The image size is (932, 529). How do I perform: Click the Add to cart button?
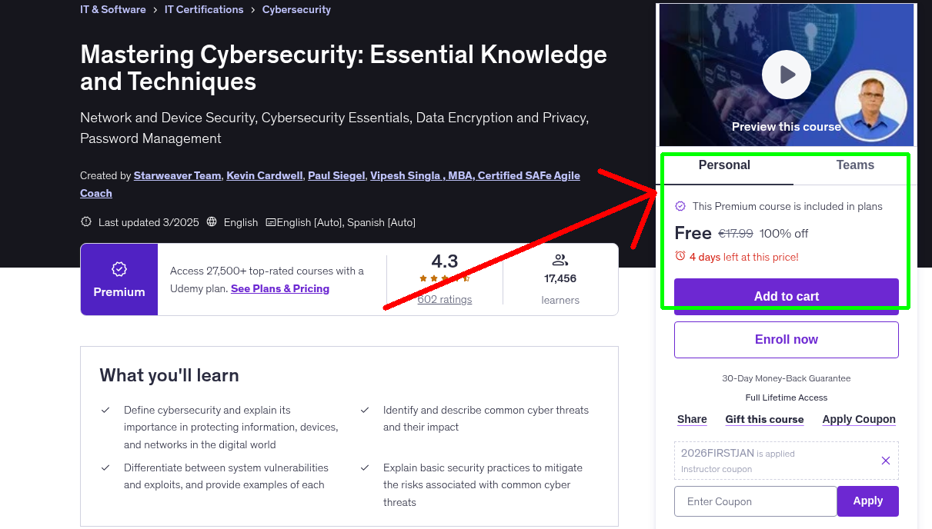tap(786, 296)
